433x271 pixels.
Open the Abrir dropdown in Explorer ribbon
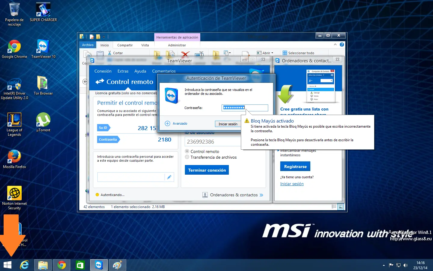tap(265, 53)
